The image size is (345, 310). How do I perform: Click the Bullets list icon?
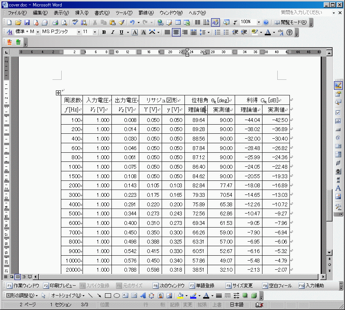pos(226,32)
